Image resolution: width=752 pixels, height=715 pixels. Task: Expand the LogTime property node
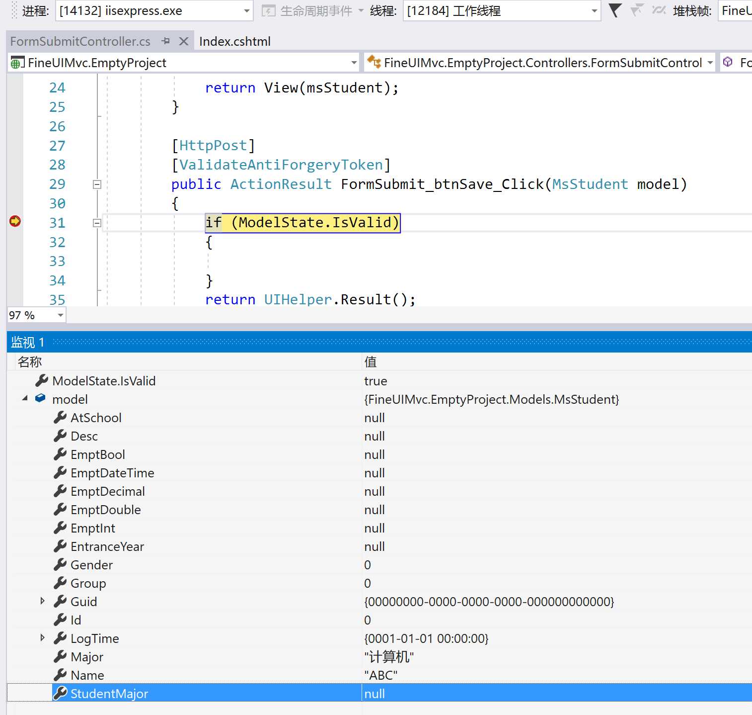coord(43,637)
